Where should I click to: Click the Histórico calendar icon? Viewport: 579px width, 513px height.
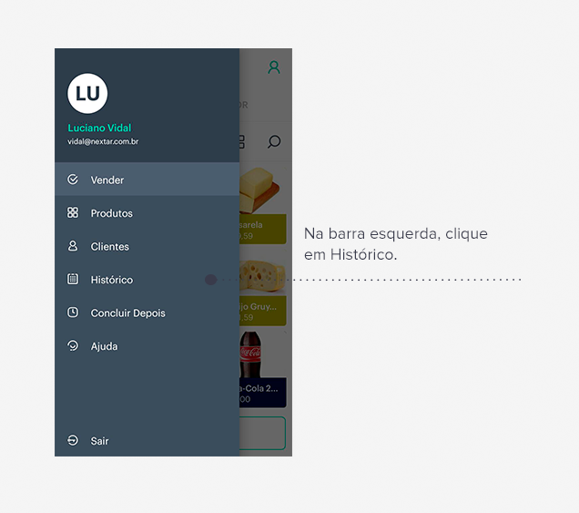(73, 279)
